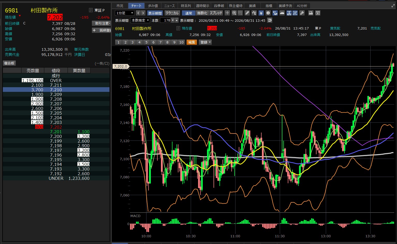Click the orange 編集 button
Viewport: 397px width, 244px height.
pos(192,42)
